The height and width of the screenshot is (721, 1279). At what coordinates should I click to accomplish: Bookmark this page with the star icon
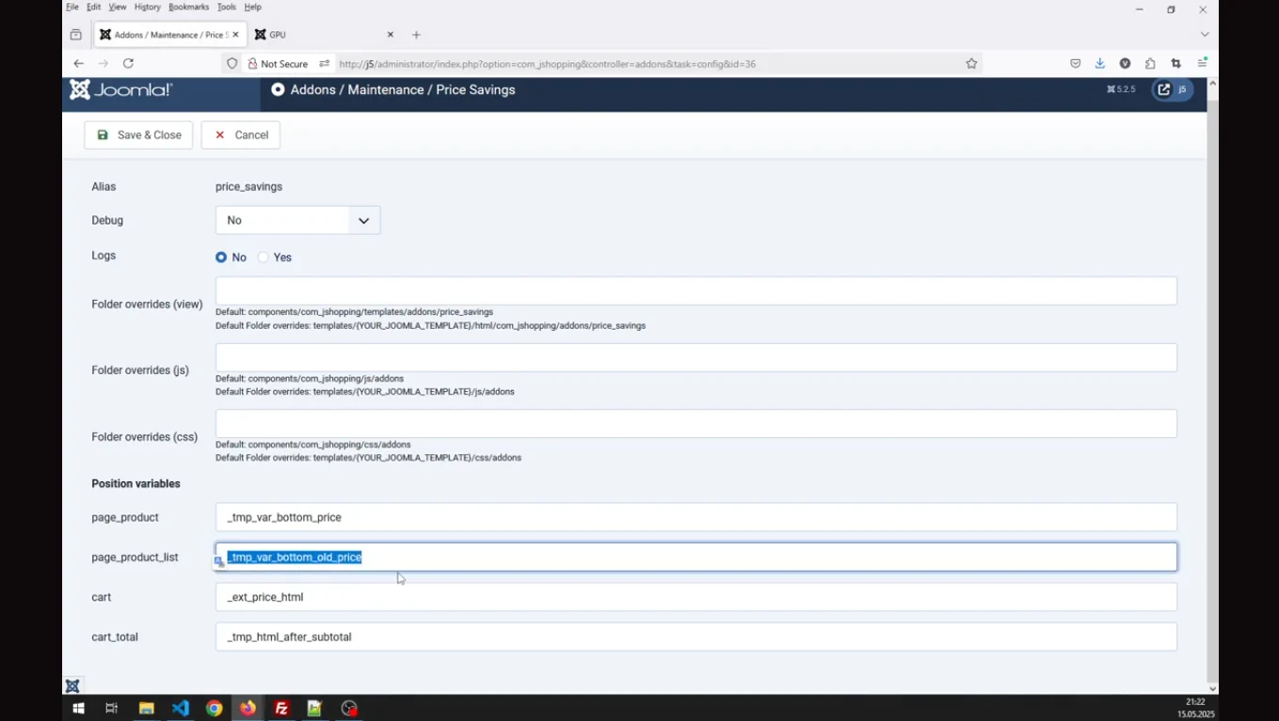pyautogui.click(x=971, y=64)
